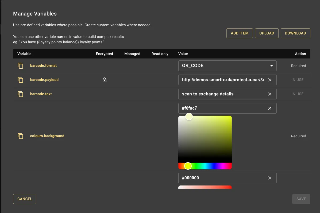Click the Action column header
This screenshot has height=213, width=320.
300,54
